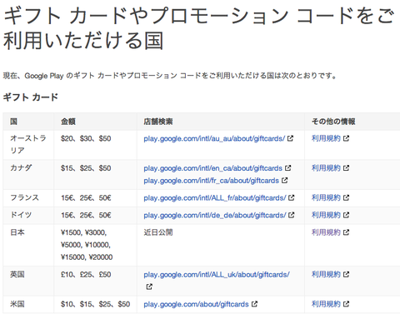Click the $10、$15、$25、$50 amount cell
The image size is (400, 319).
(95, 304)
